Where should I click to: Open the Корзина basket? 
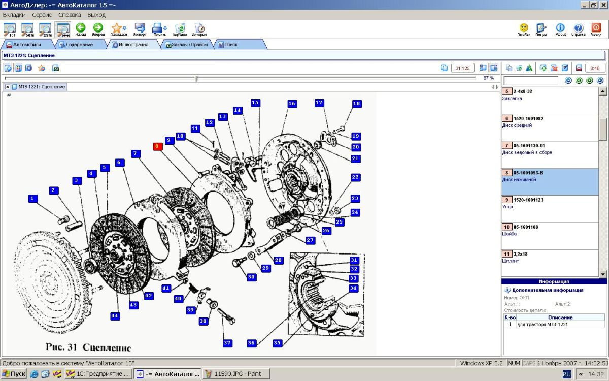tap(180, 29)
